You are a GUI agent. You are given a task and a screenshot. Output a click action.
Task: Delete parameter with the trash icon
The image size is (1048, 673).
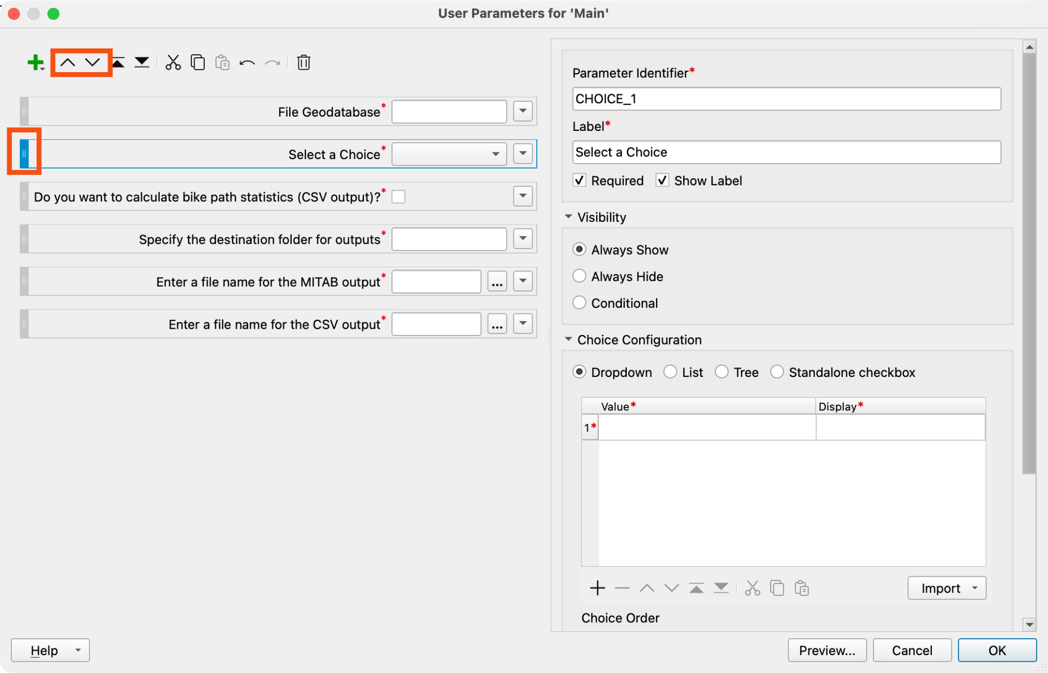(x=303, y=62)
